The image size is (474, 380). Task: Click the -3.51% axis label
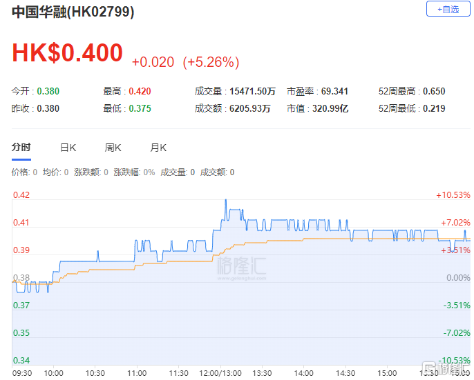click(x=457, y=306)
